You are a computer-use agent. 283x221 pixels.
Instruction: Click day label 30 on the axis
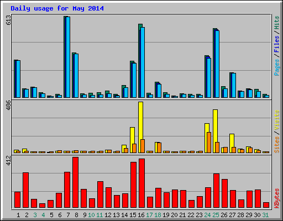point(257,215)
